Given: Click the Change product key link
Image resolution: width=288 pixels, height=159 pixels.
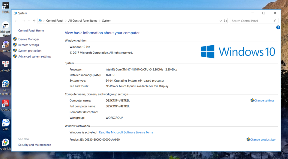Looking at the screenshot, I should (x=261, y=139).
